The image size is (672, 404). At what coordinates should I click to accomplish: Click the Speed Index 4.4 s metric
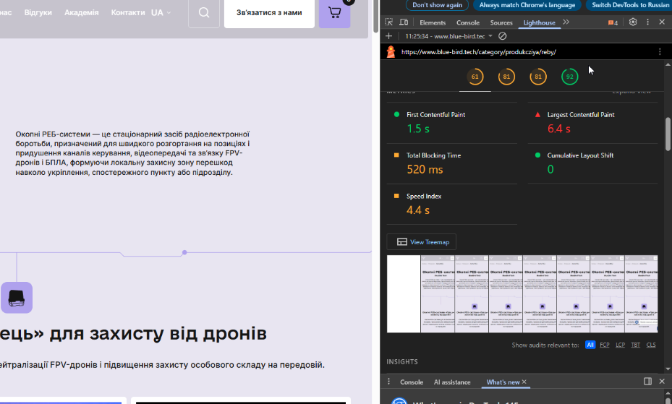(451, 204)
